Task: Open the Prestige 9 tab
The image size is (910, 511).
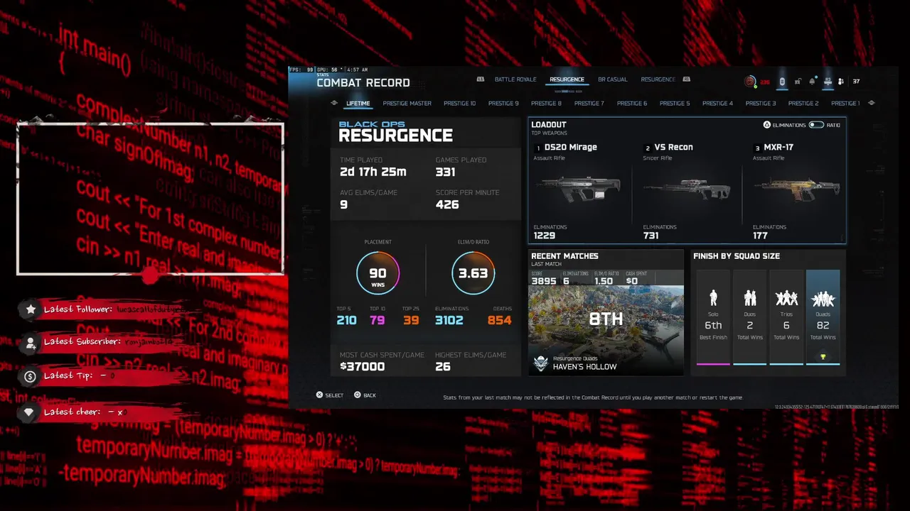Action: click(x=503, y=104)
